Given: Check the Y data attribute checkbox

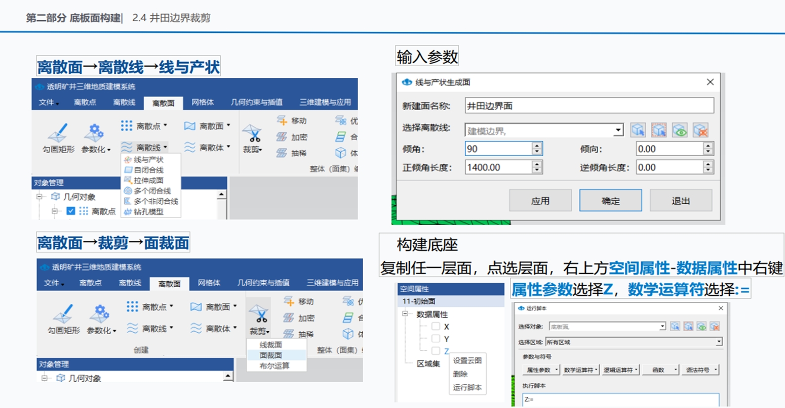Looking at the screenshot, I should [436, 339].
